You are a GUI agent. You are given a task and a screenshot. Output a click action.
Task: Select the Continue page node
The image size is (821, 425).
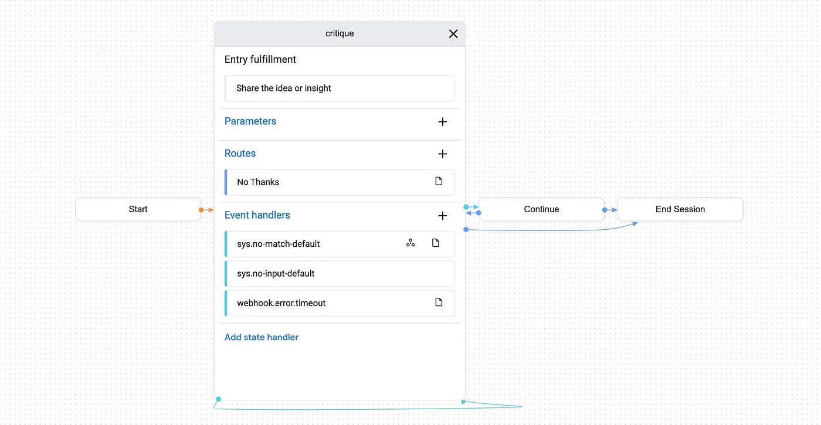click(541, 209)
